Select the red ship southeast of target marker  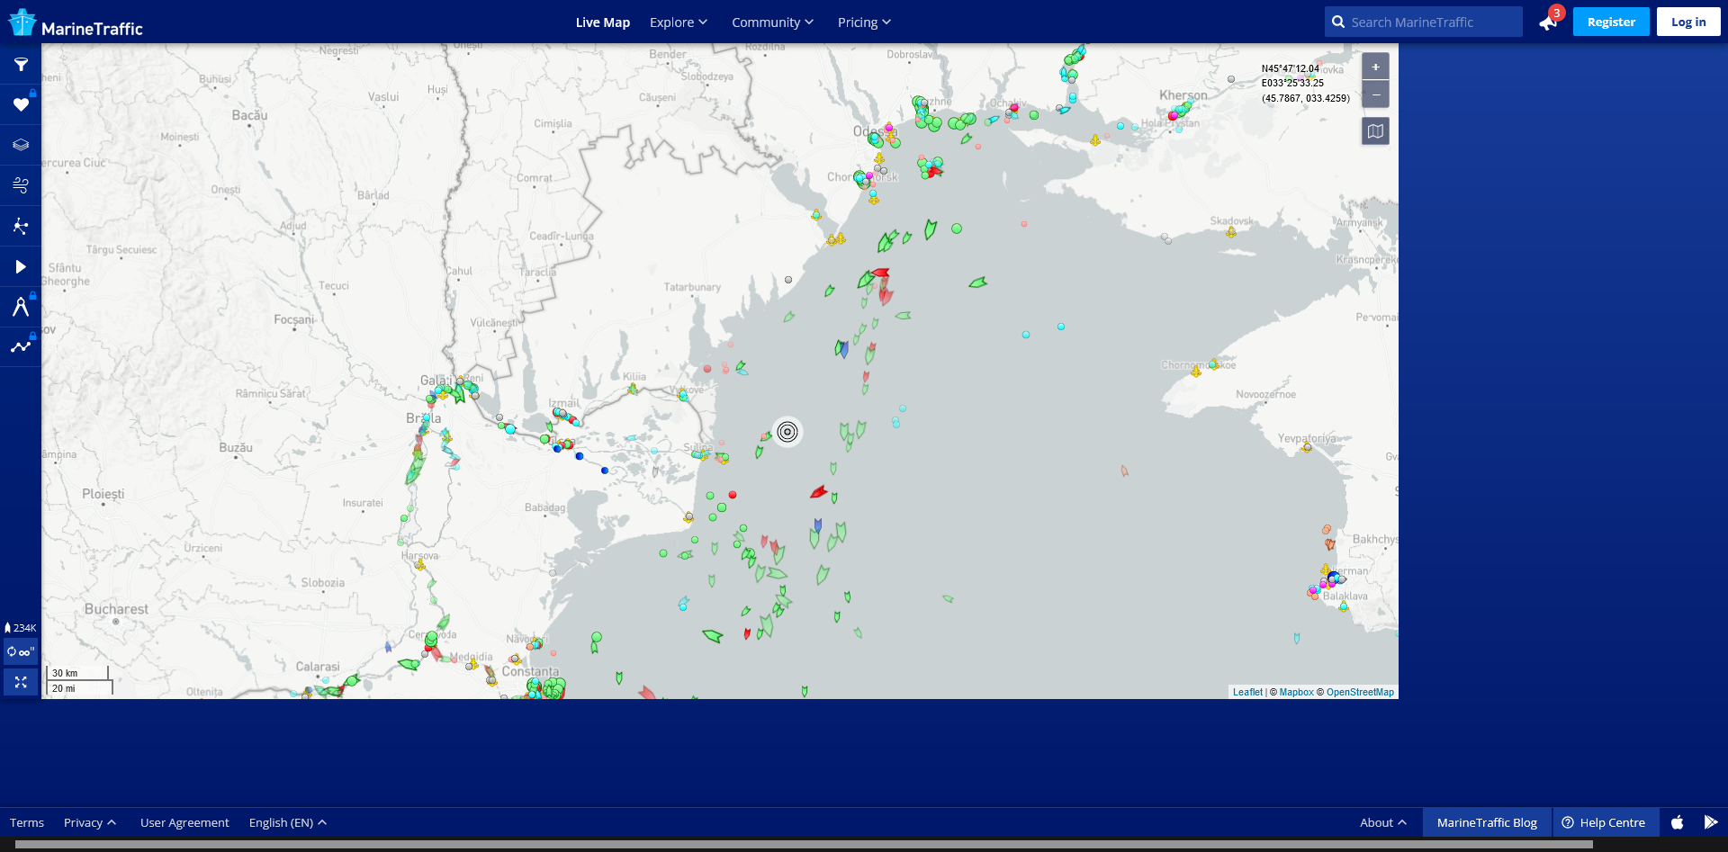tap(818, 491)
